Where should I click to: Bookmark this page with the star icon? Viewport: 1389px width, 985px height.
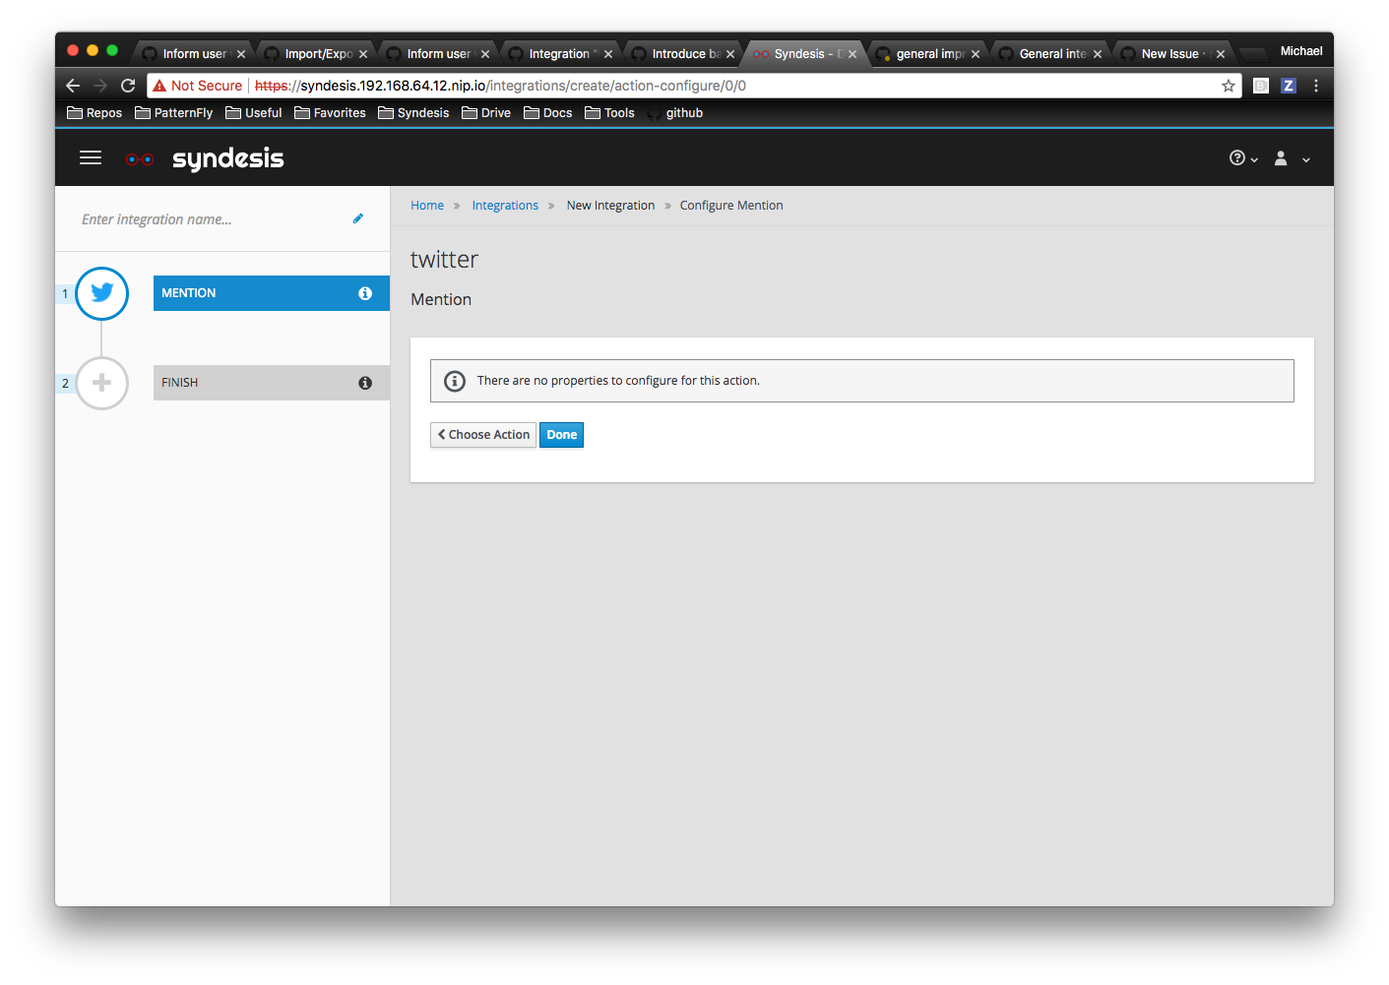1229,86
